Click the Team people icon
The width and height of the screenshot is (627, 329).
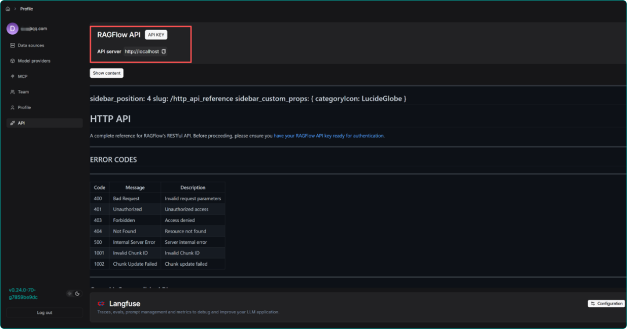12,92
